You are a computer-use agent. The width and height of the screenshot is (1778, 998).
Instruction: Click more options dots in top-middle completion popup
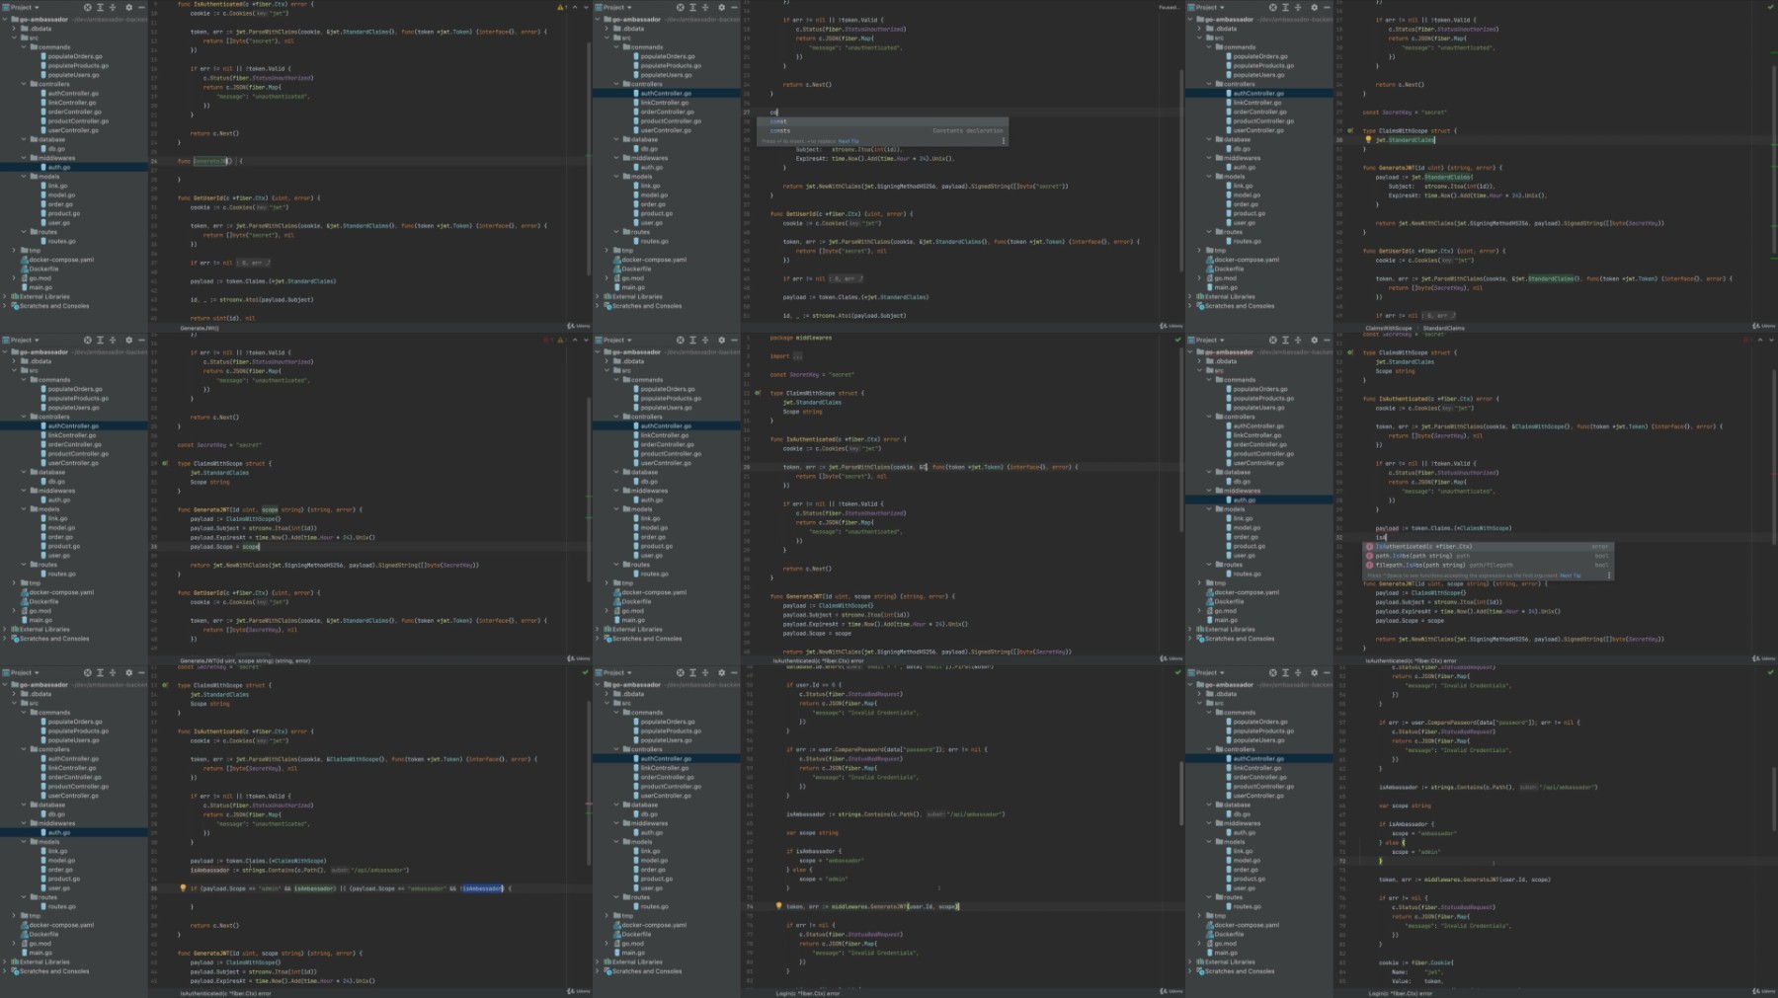click(1004, 141)
